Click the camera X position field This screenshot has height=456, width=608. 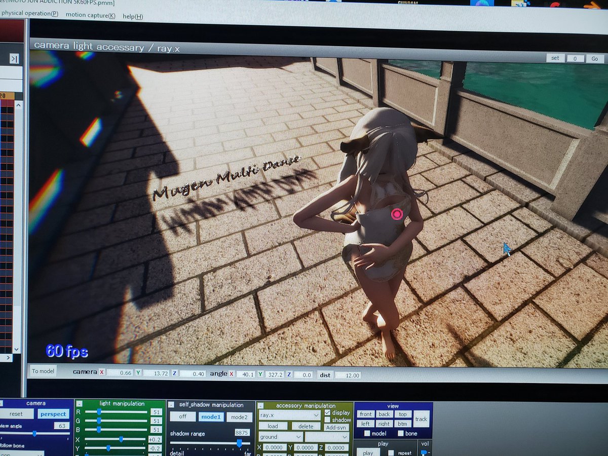pos(120,373)
